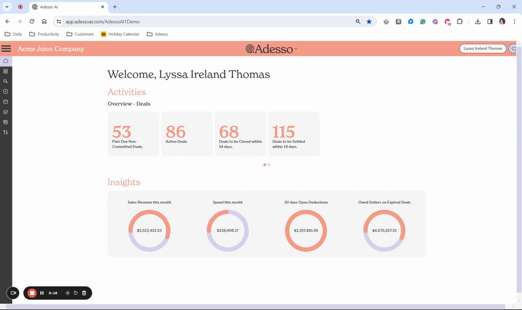Open the Grammarly green G extension
Image resolution: width=522 pixels, height=310 pixels.
click(423, 22)
